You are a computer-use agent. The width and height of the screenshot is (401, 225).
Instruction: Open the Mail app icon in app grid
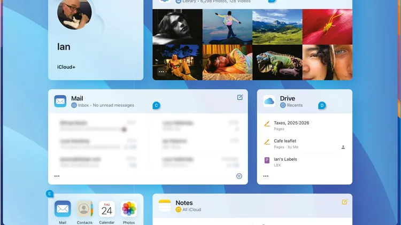[63, 208]
